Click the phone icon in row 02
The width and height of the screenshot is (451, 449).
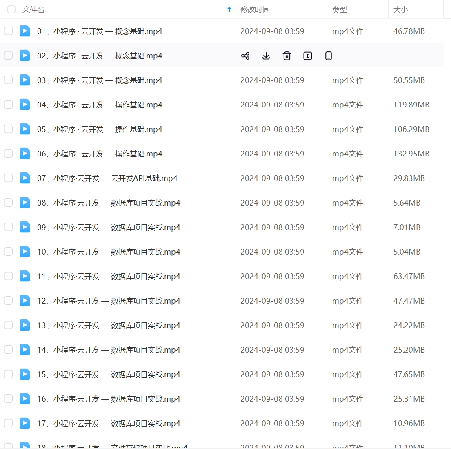tap(329, 56)
